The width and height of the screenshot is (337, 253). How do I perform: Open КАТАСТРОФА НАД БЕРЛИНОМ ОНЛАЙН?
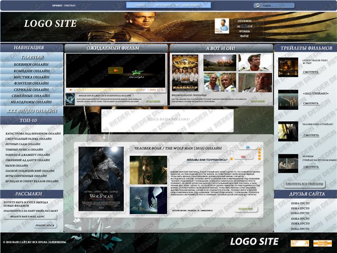tap(33, 133)
